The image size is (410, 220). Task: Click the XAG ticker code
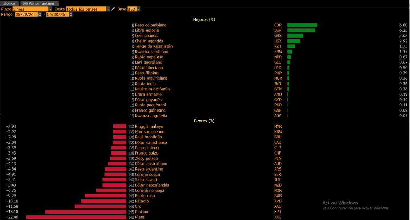tap(278, 217)
